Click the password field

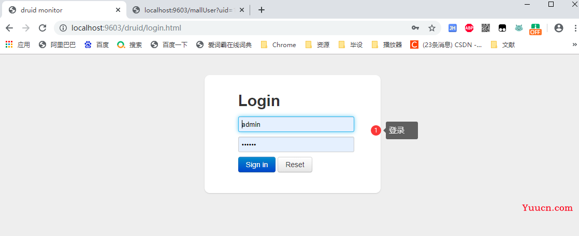296,144
